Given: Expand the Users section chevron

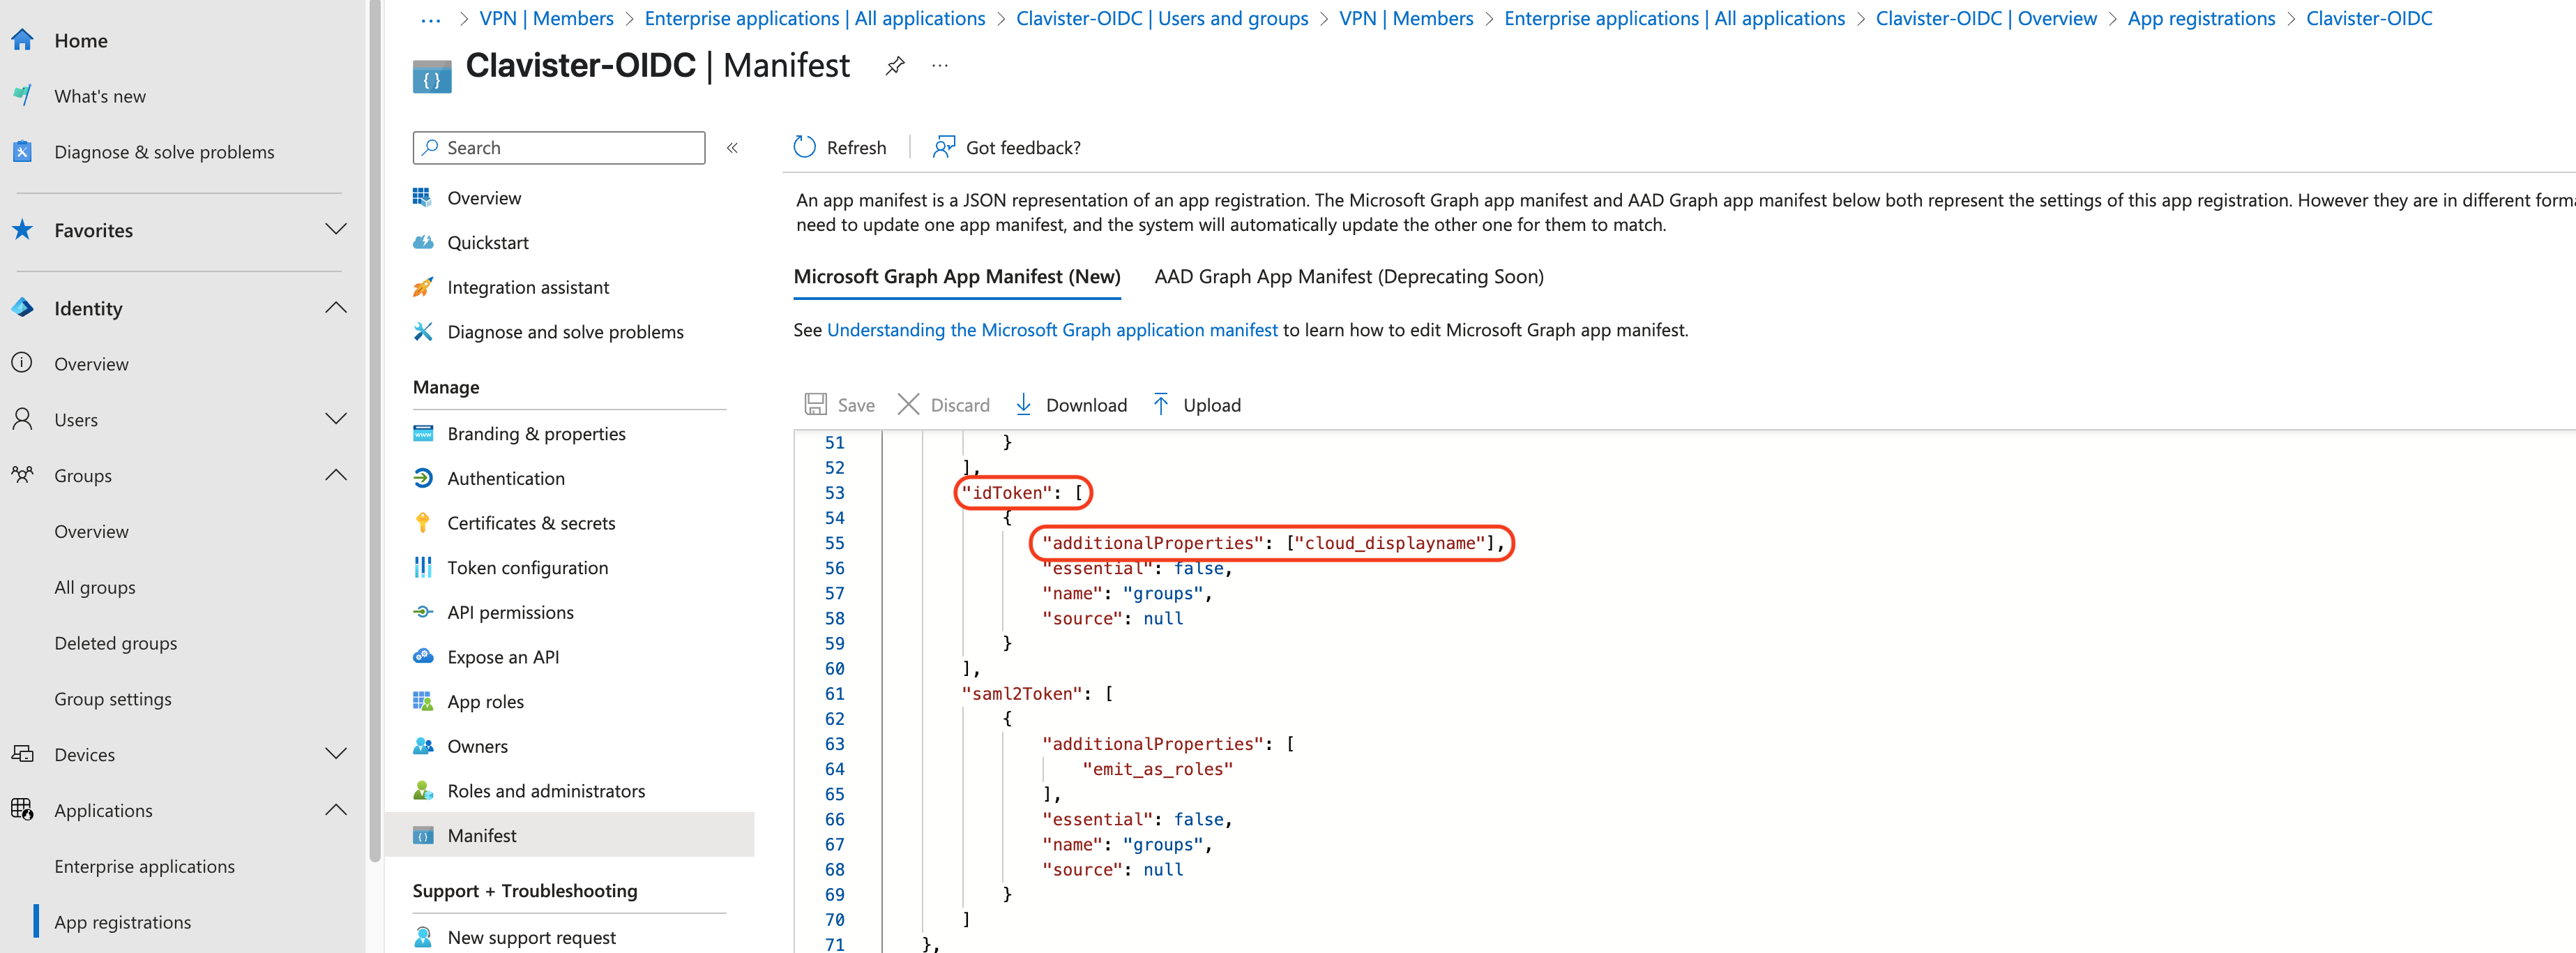Looking at the screenshot, I should [x=336, y=418].
